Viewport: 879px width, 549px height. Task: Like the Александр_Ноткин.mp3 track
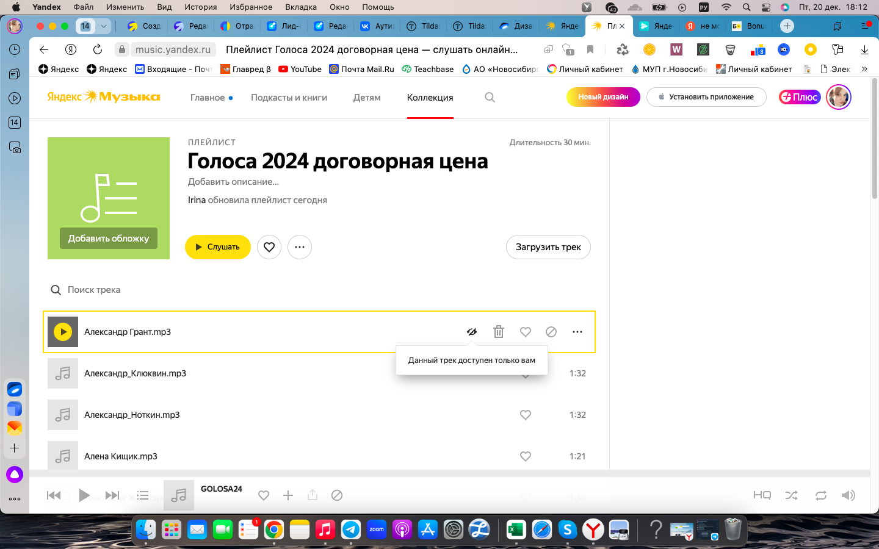pos(526,415)
